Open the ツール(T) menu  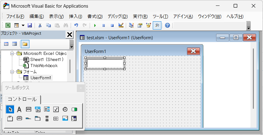pyautogui.click(x=160, y=16)
